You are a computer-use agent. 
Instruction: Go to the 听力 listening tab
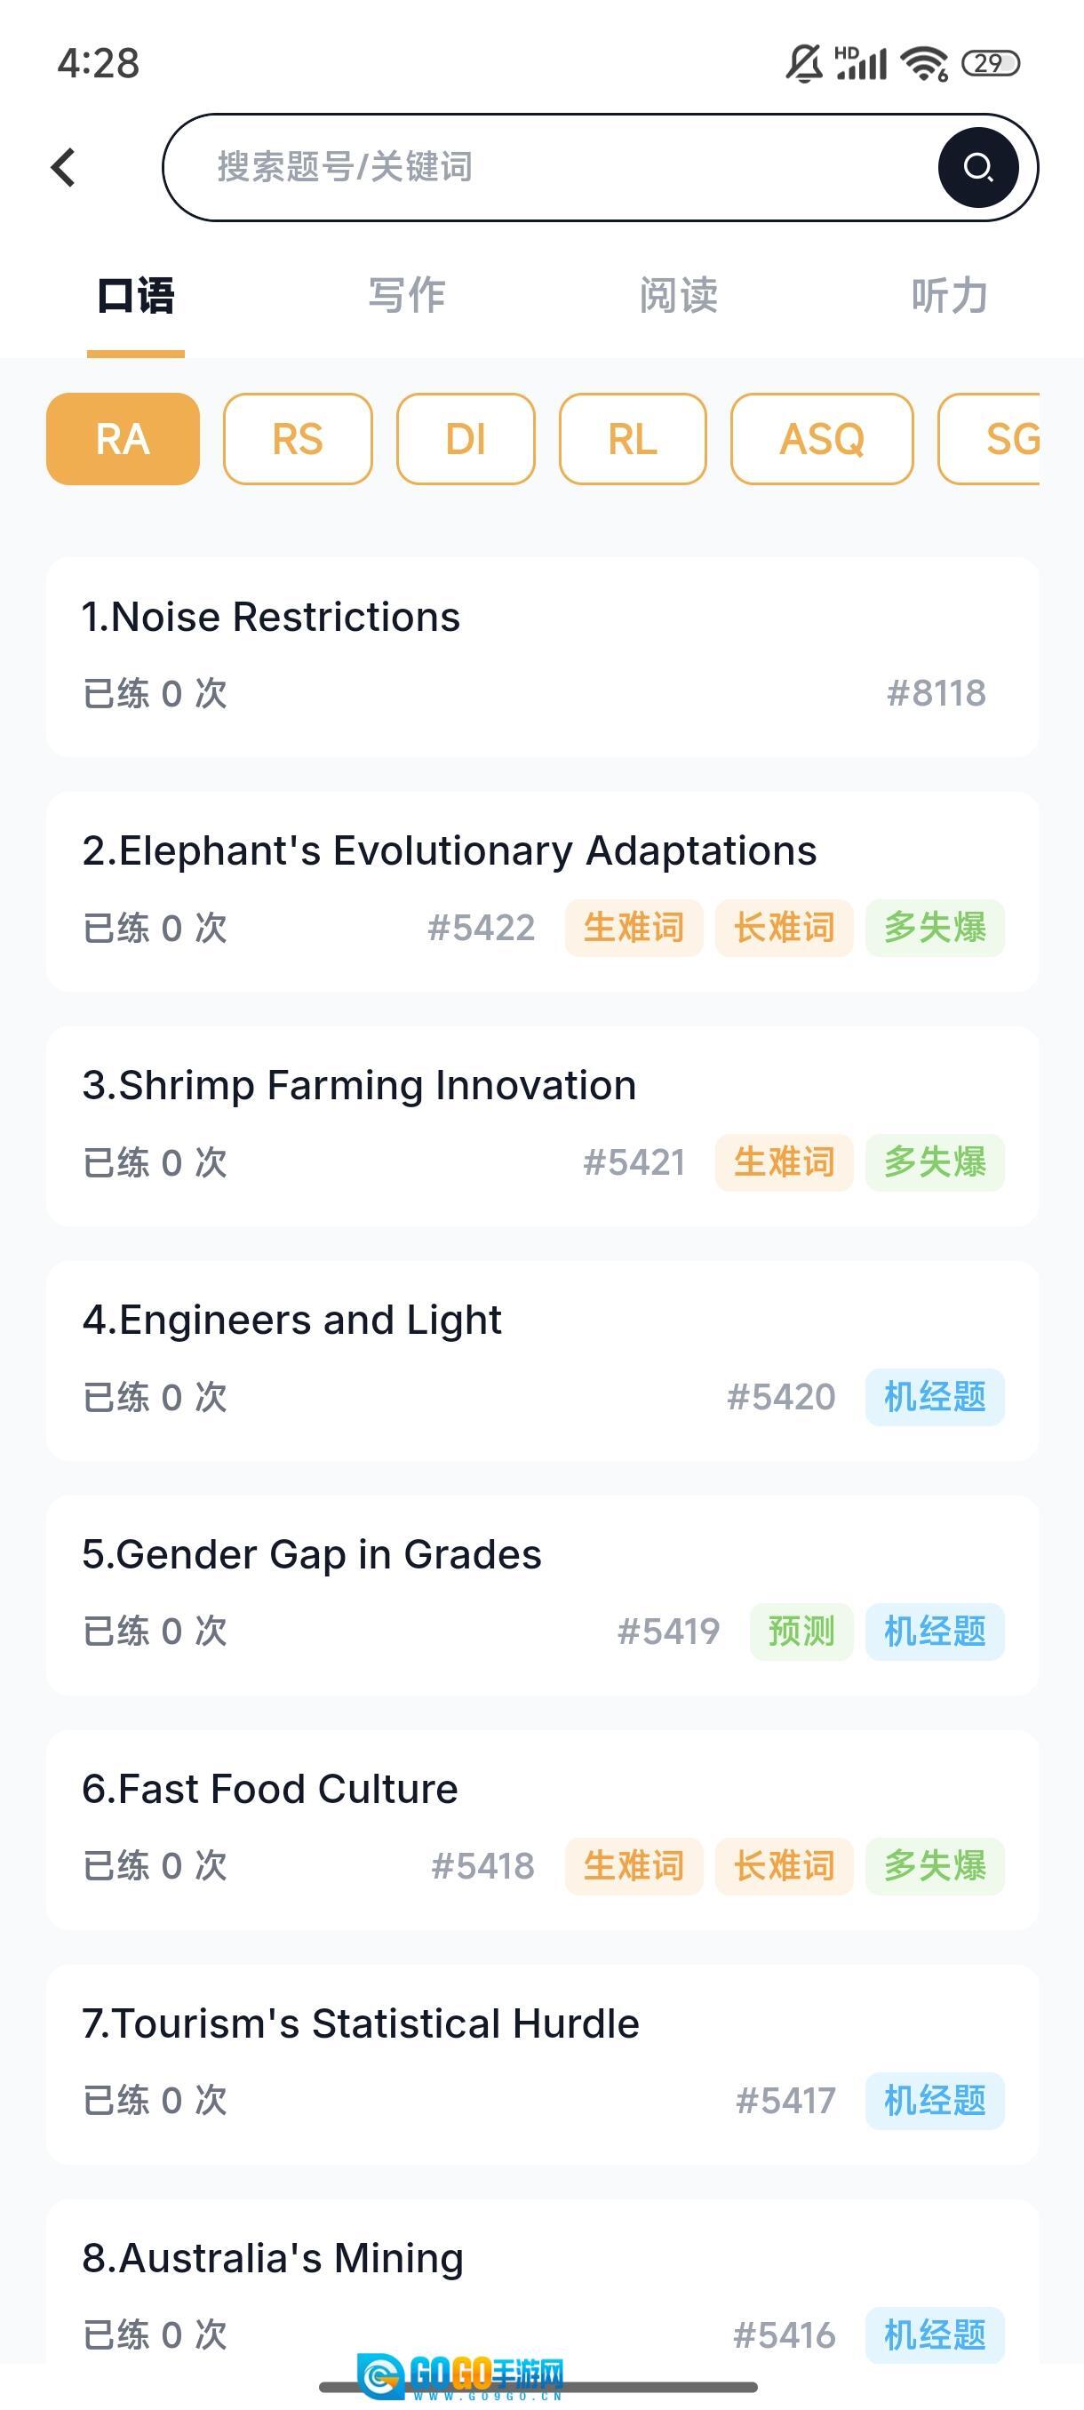949,296
